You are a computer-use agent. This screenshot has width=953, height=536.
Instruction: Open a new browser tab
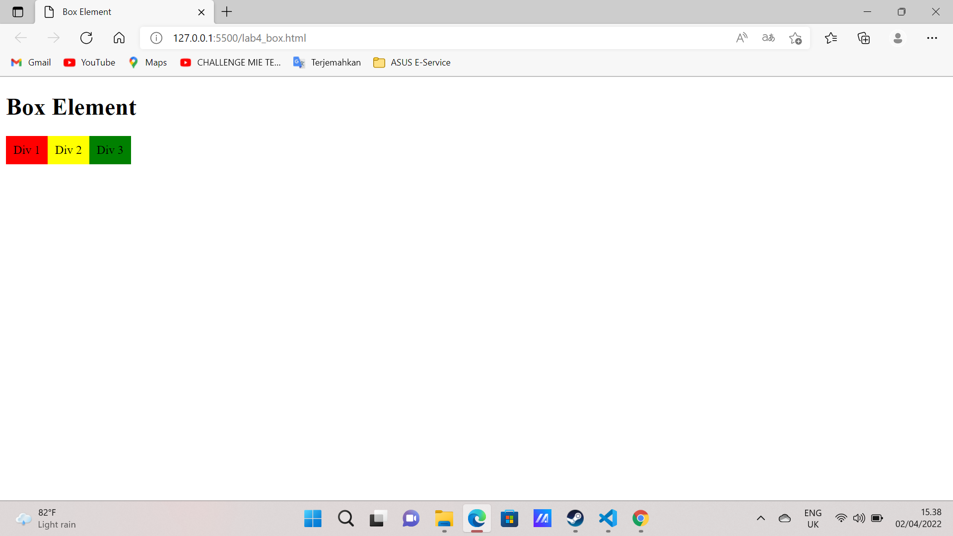(x=227, y=12)
